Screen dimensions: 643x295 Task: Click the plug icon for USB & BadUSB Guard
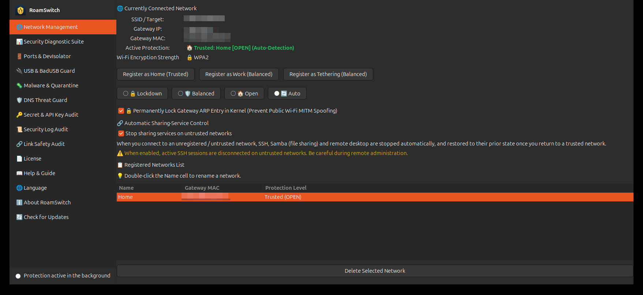click(x=19, y=71)
